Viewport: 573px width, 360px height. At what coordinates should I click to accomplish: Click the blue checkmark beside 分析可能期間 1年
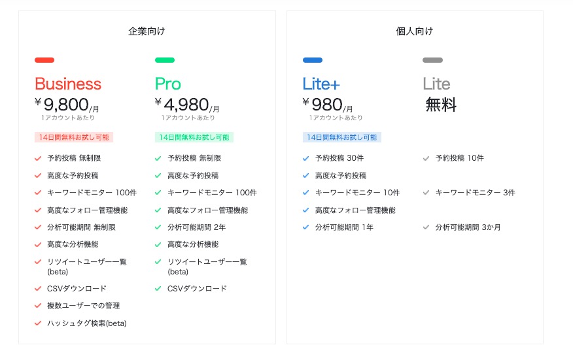(x=306, y=227)
